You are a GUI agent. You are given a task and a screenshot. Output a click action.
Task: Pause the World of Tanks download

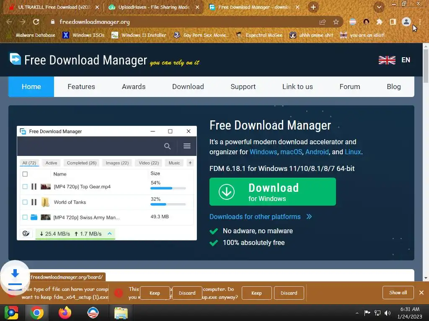34,202
